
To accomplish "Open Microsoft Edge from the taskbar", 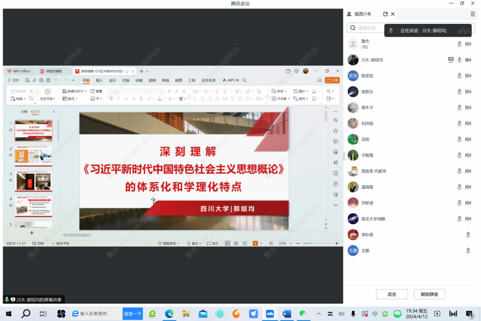I will [x=169, y=314].
